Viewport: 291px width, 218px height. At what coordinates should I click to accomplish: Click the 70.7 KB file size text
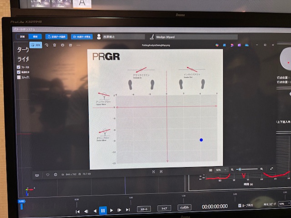pos(86,174)
